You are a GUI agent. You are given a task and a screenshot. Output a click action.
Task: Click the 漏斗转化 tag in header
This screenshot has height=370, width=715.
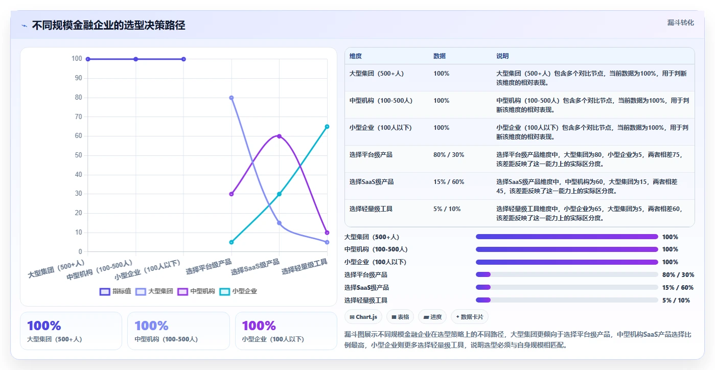pyautogui.click(x=680, y=22)
